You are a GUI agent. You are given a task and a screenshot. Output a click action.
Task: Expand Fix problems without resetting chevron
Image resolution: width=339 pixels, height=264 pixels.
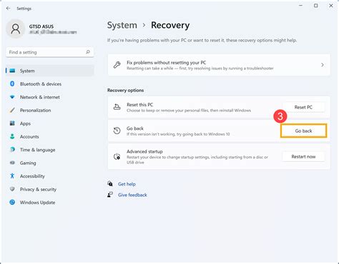(x=323, y=65)
